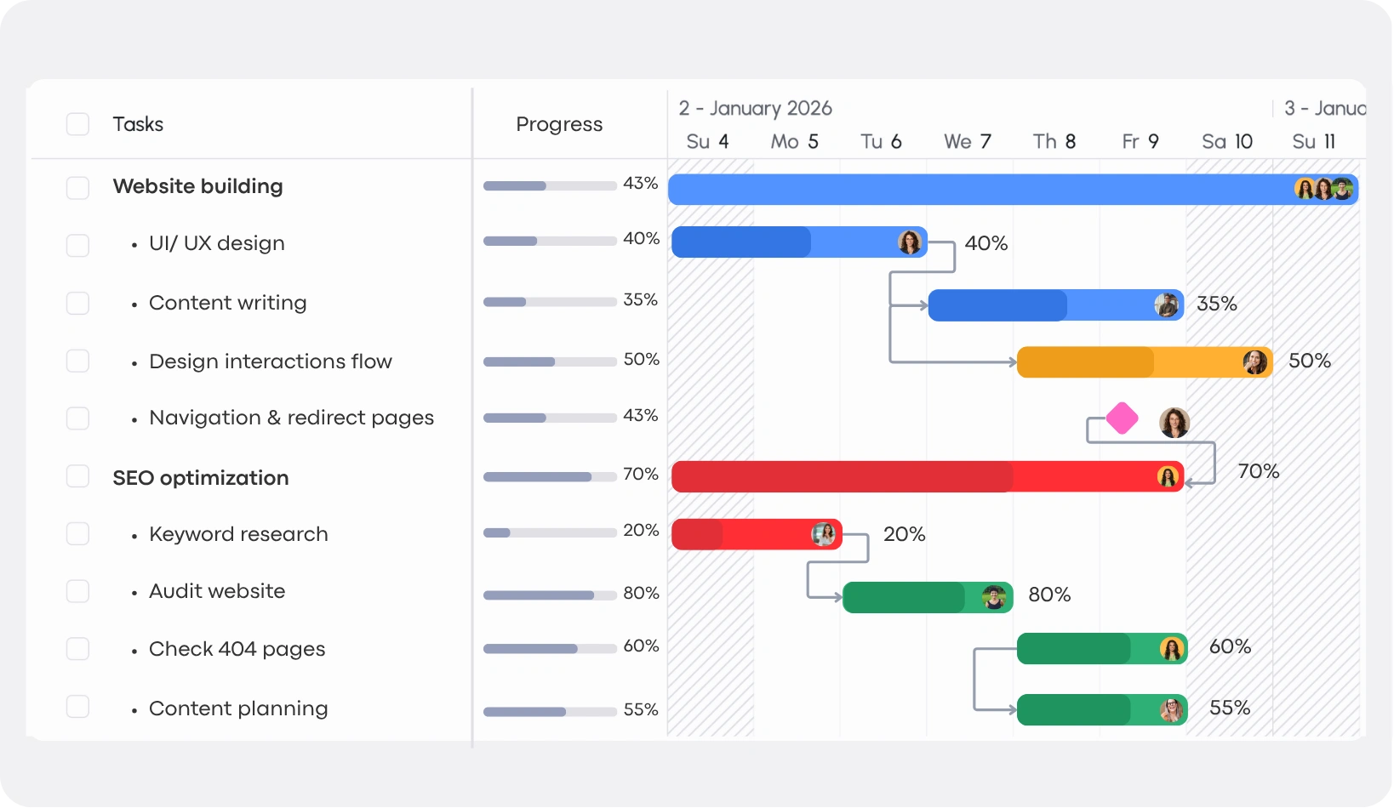Click avatar on Audit website green bar
1394x808 pixels.
click(994, 598)
